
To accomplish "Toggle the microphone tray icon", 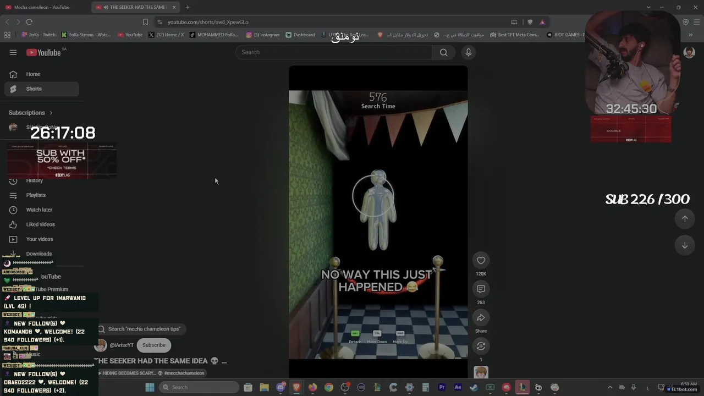I will tap(634, 387).
